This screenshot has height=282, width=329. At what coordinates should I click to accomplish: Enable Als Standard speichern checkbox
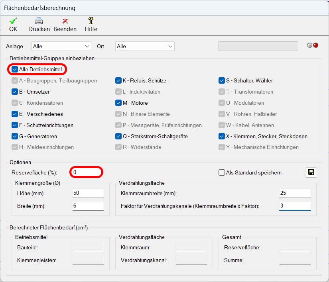(x=222, y=172)
